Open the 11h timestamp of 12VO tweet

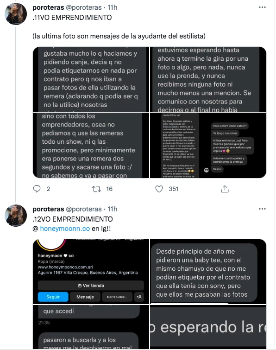[x=113, y=209]
